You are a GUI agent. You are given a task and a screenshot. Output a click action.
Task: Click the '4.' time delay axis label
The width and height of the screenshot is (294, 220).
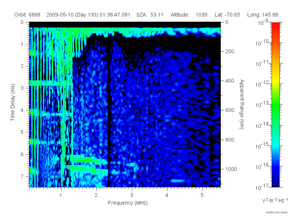pyautogui.click(x=23, y=110)
